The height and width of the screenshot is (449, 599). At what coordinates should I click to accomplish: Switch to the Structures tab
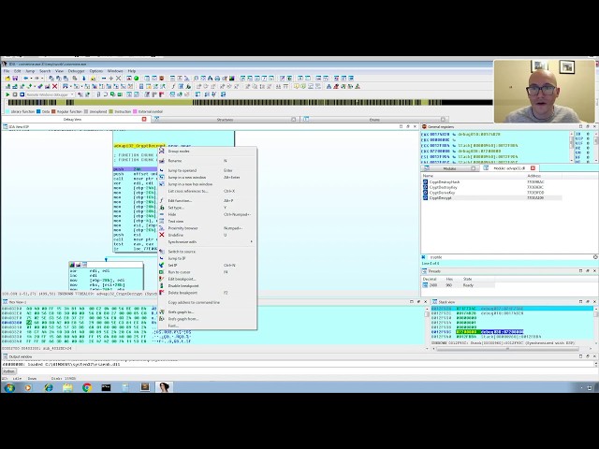(x=225, y=120)
